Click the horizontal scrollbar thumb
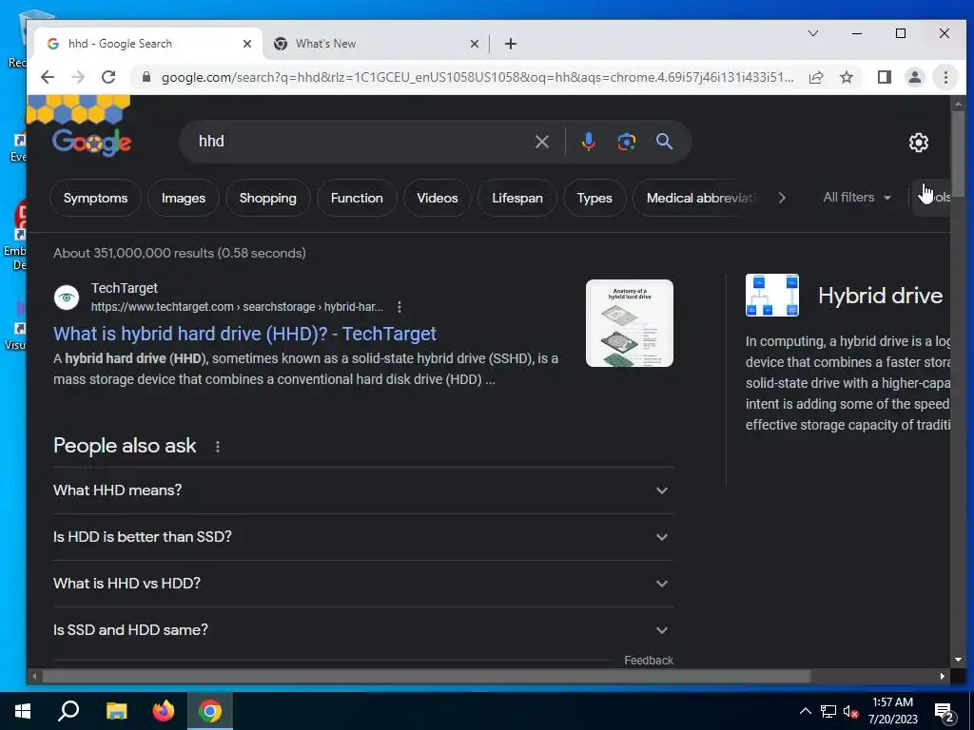 tap(426, 677)
